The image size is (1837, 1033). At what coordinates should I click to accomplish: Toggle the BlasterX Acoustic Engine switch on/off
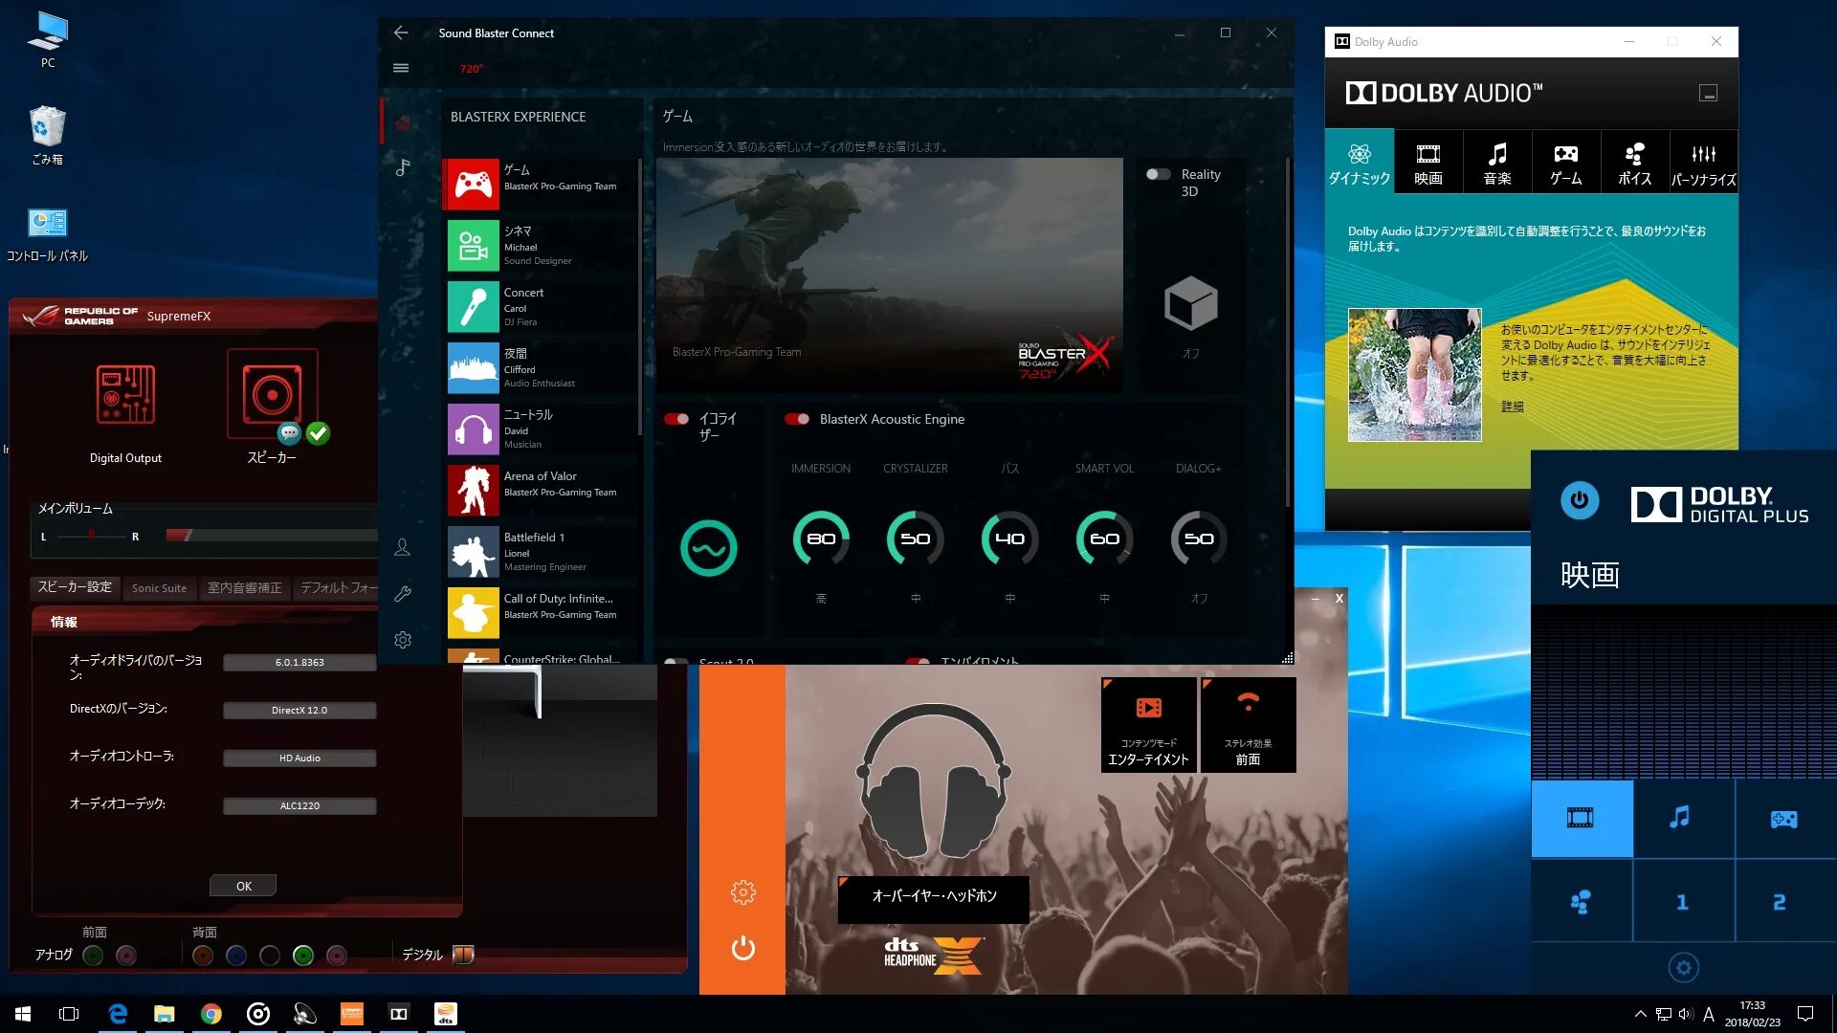click(795, 419)
